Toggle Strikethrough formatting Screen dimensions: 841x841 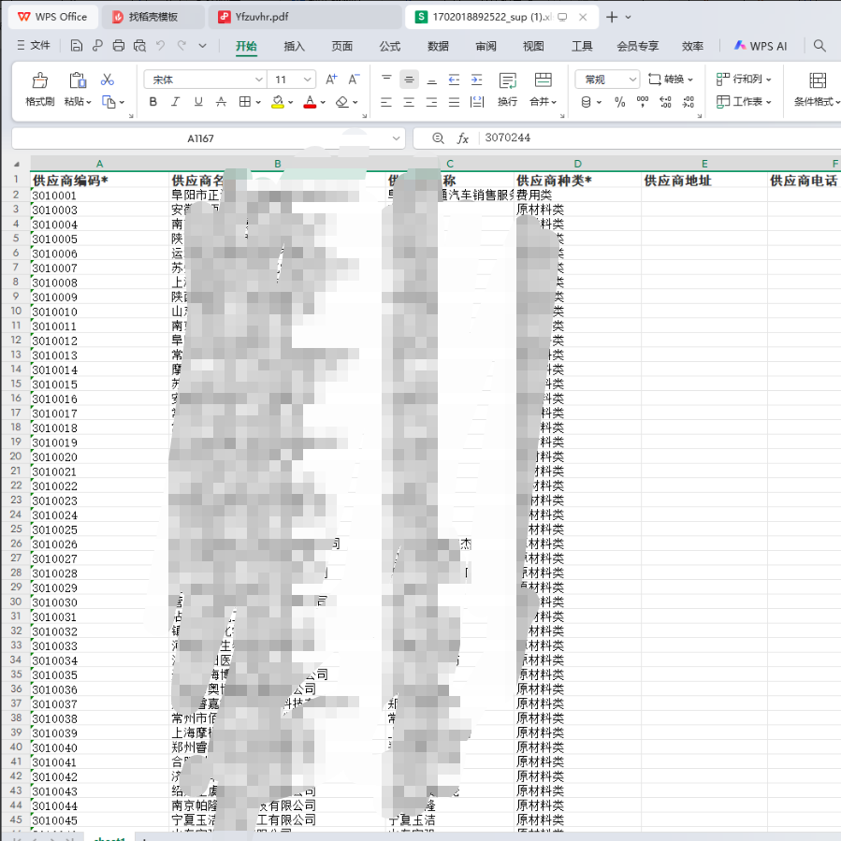(x=221, y=101)
